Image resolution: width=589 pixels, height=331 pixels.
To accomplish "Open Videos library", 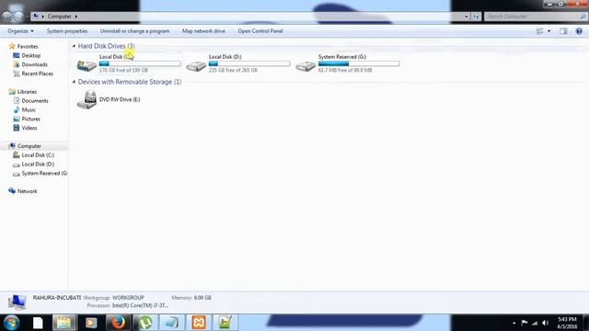I will click(29, 128).
